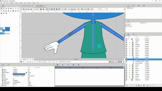Select the Star tool in the toolbox

18,8
